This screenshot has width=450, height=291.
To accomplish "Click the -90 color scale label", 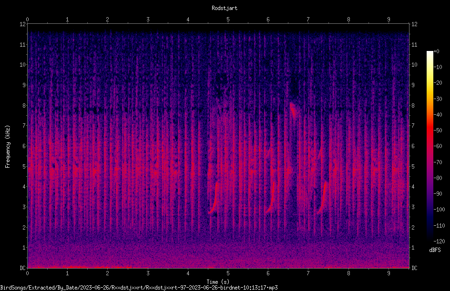I will click(x=438, y=194).
